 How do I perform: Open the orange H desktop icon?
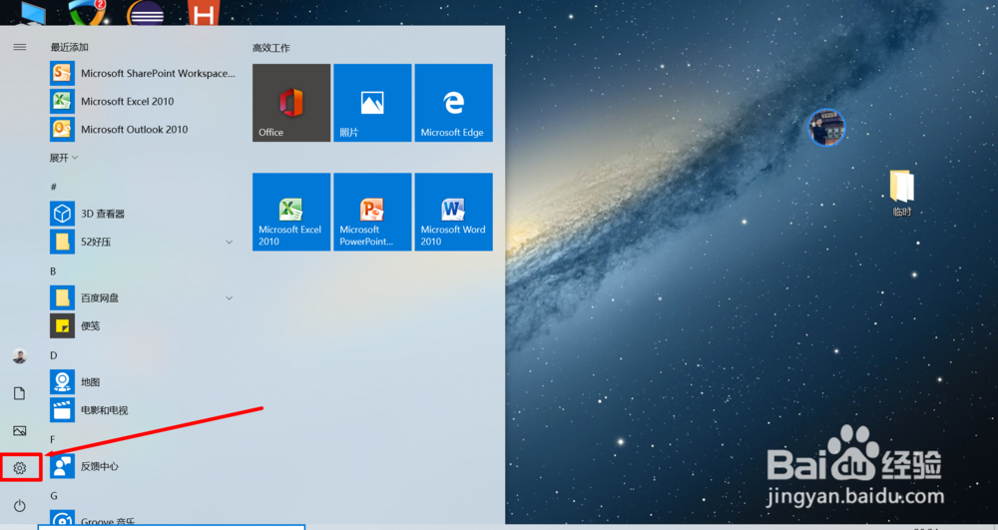coord(204,12)
